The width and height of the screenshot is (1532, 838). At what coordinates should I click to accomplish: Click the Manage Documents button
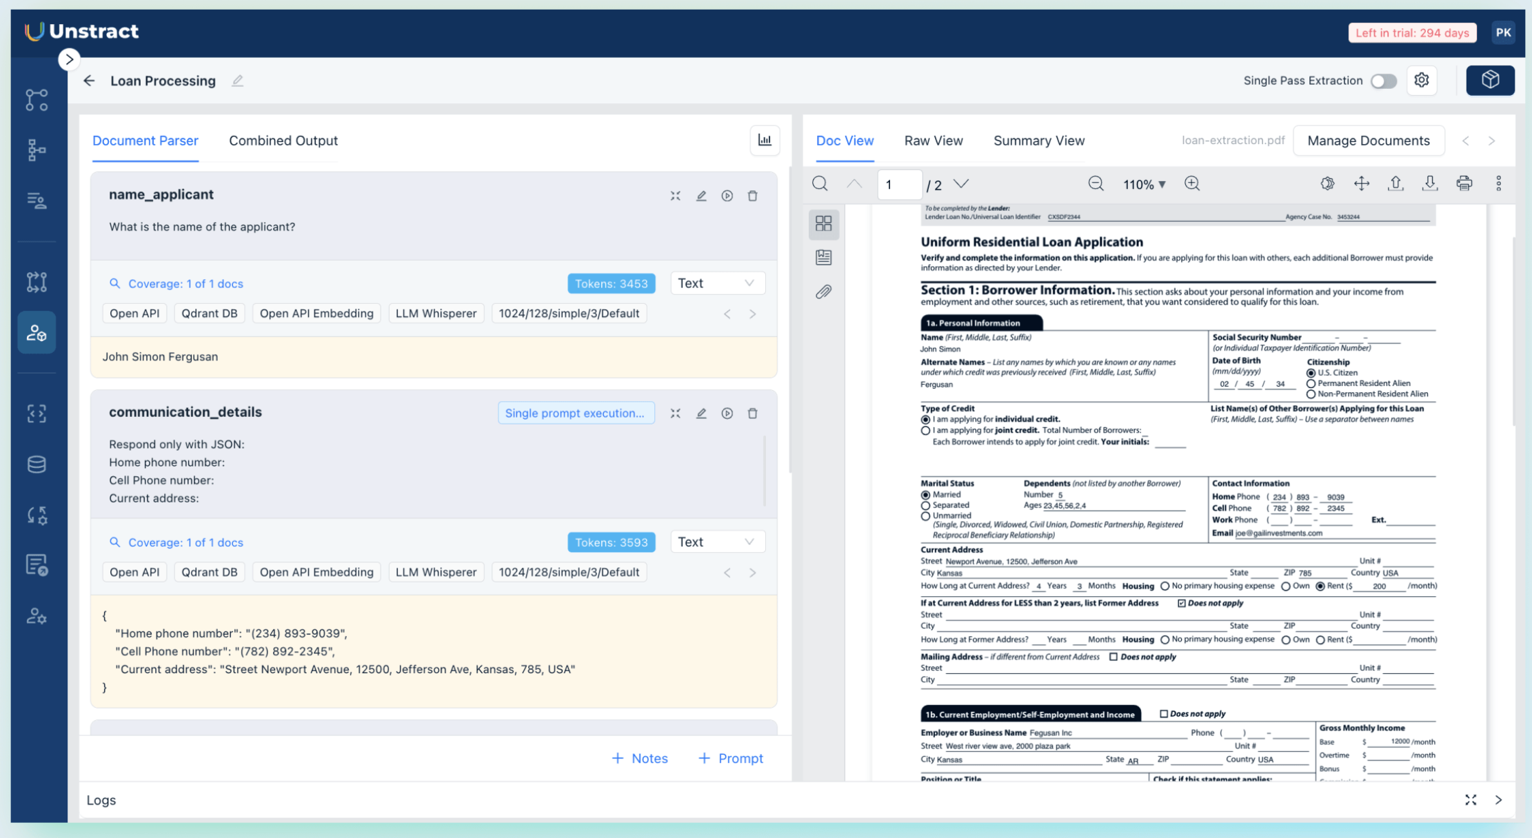[1368, 141]
